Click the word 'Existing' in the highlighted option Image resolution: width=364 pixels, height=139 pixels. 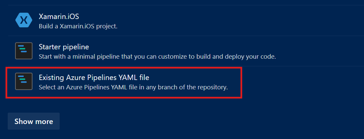51,77
